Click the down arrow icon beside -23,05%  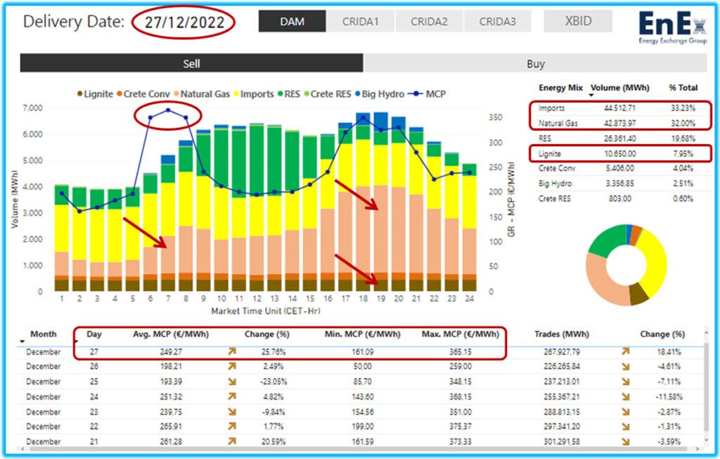pos(232,382)
